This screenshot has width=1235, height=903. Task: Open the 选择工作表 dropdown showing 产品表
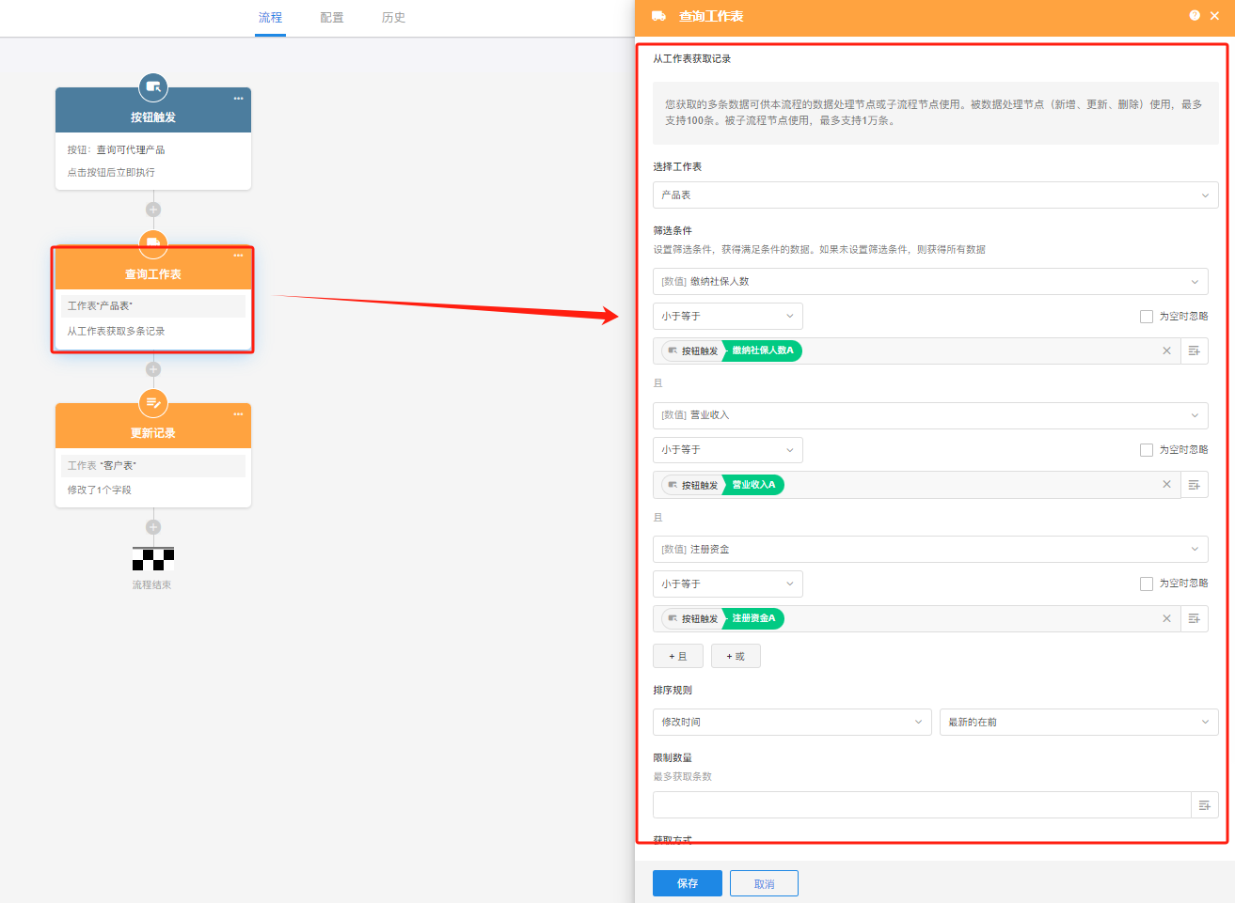[x=936, y=195]
